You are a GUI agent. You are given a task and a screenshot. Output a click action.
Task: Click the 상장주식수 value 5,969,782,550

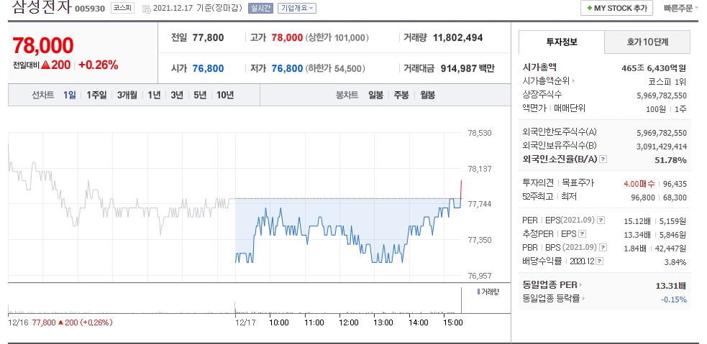662,96
